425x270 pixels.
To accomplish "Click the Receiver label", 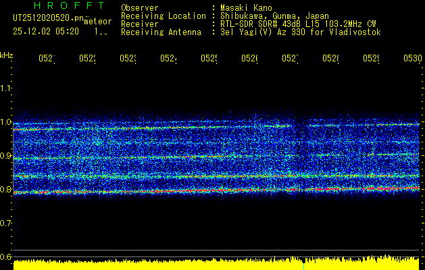I will click(x=140, y=24).
